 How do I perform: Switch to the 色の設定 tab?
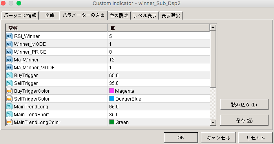(x=119, y=16)
